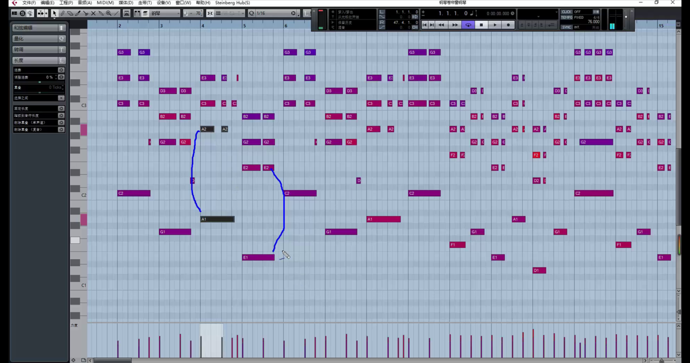Toggle Snap on/off button

coord(210,13)
